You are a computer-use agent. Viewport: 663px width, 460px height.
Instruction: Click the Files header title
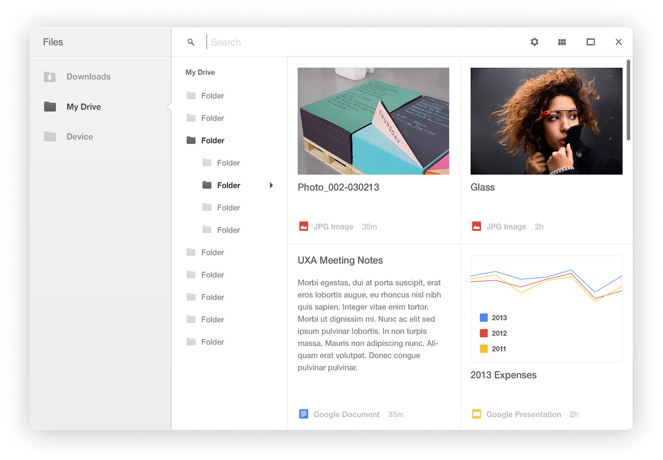click(x=53, y=42)
